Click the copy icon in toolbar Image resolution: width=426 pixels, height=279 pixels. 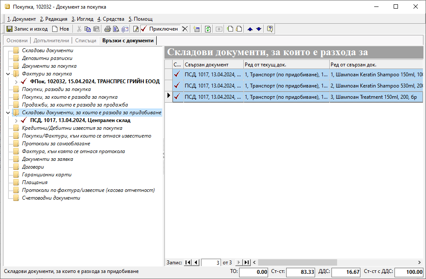click(x=88, y=29)
